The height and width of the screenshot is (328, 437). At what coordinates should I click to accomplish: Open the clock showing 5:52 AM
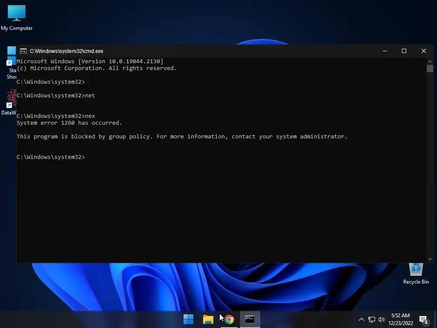click(x=401, y=319)
